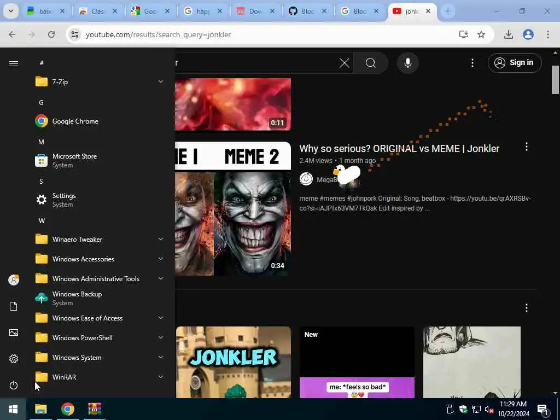Reload the page with the refresh icon
The width and height of the screenshot is (560, 420).
(51, 34)
